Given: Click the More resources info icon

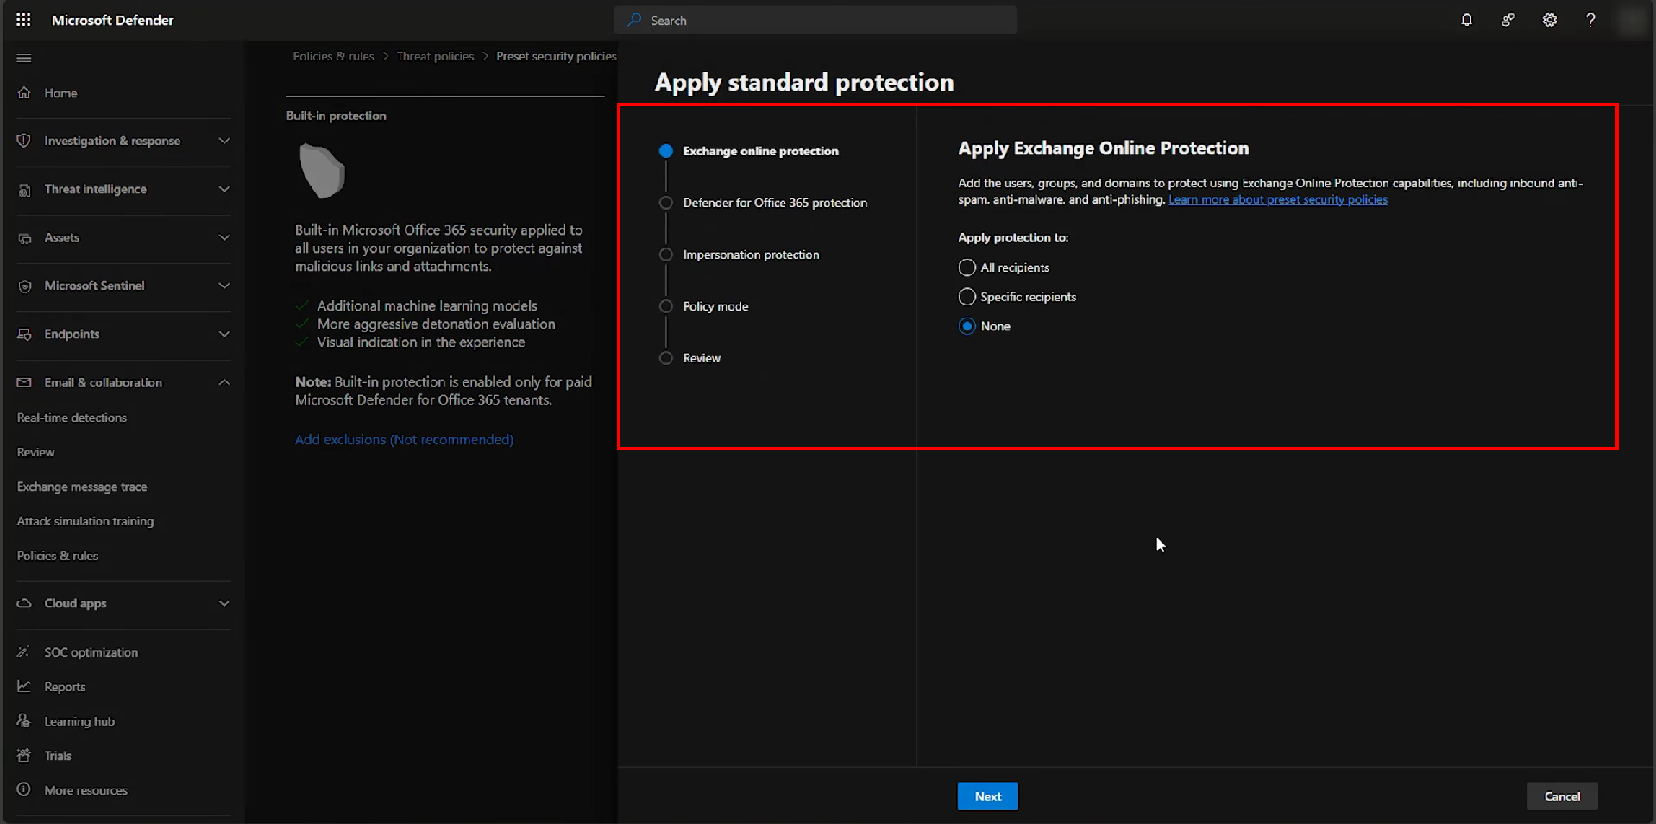Looking at the screenshot, I should [x=24, y=789].
